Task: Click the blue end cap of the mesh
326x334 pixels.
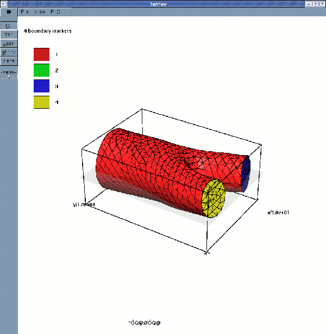Action: coord(247,173)
